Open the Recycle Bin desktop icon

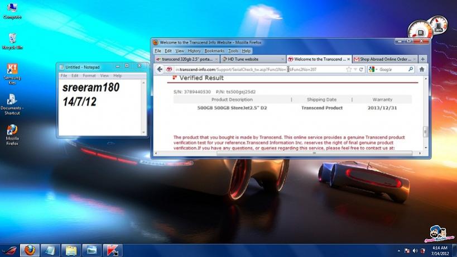click(12, 41)
